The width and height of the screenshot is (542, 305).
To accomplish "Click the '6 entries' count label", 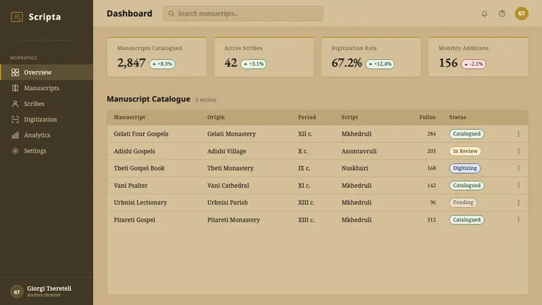I will (206, 100).
